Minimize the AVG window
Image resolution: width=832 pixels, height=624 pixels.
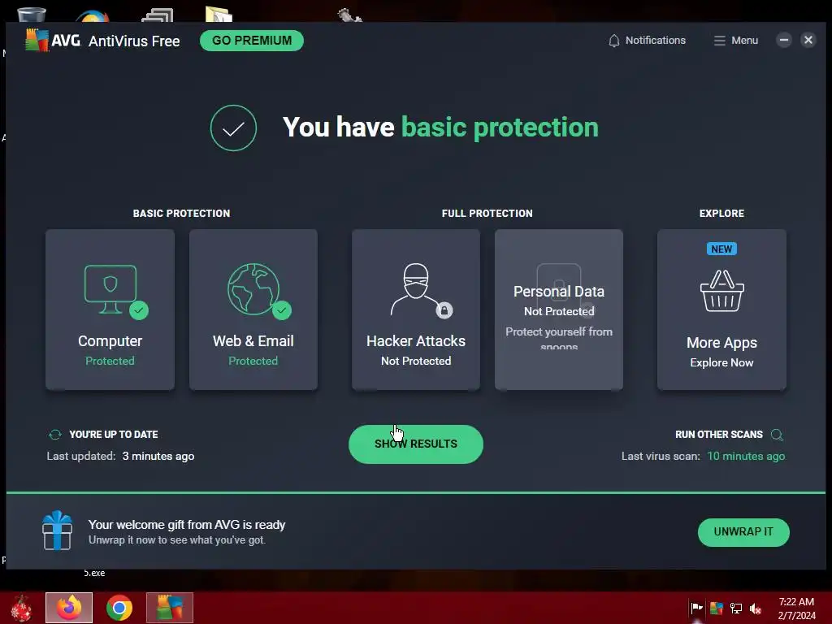(x=784, y=41)
